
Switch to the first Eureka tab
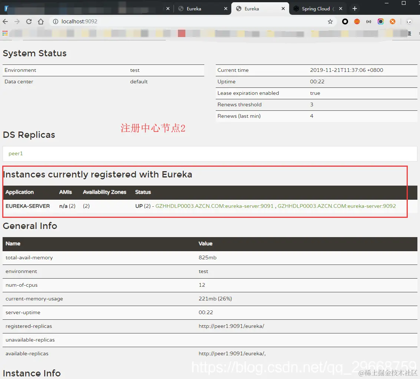click(x=202, y=9)
